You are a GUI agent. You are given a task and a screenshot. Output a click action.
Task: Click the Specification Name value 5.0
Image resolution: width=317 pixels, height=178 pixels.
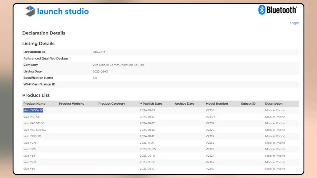pos(95,78)
